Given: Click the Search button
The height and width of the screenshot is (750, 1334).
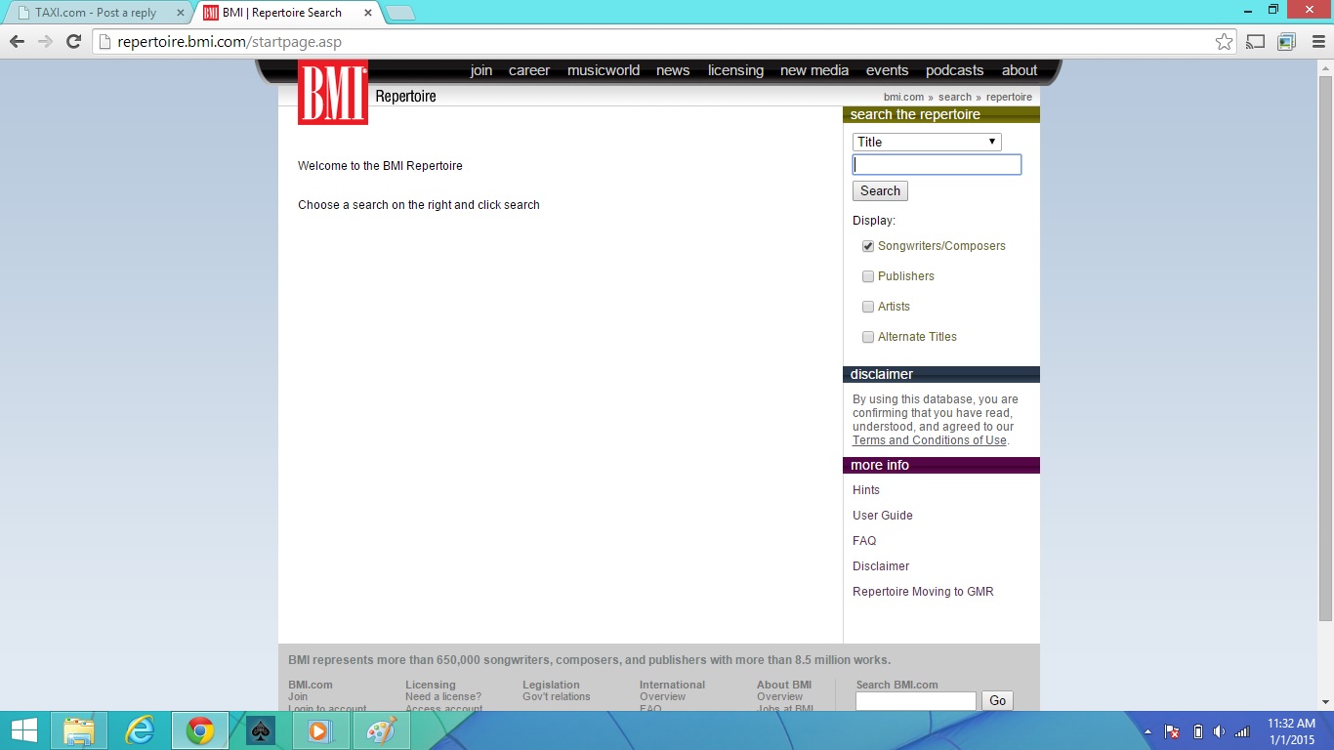Looking at the screenshot, I should click(880, 191).
